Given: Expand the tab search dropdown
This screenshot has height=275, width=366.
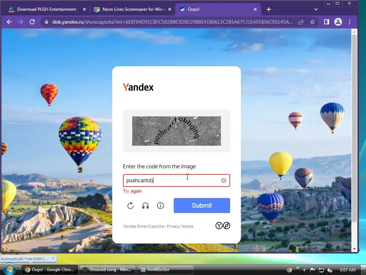Looking at the screenshot, I should [316, 9].
